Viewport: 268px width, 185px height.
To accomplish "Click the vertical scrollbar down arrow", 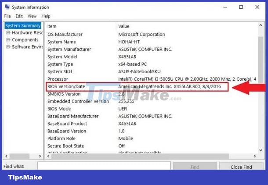I will click(261, 150).
